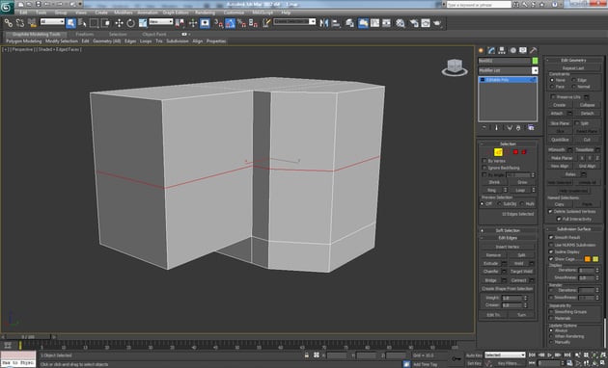Open the Render Setup icon
The height and width of the screenshot is (368, 608).
tap(414, 23)
